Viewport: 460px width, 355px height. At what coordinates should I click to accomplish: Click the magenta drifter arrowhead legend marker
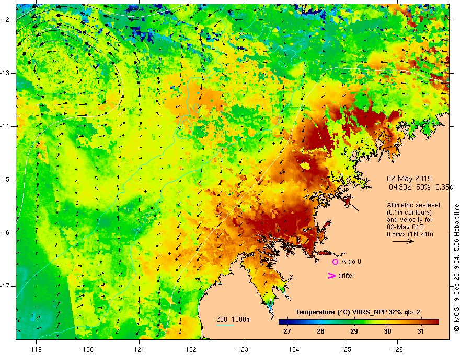tap(331, 276)
